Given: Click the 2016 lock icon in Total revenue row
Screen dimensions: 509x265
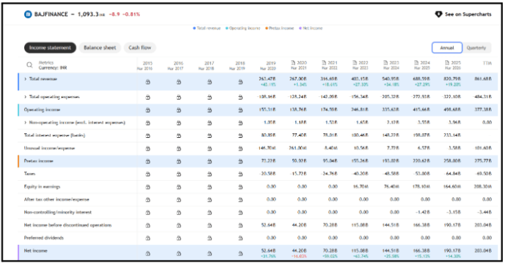Looking at the screenshot, I should (x=178, y=82).
